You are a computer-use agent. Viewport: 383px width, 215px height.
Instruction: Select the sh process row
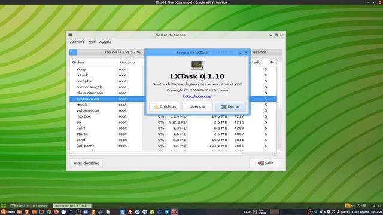click(x=173, y=122)
